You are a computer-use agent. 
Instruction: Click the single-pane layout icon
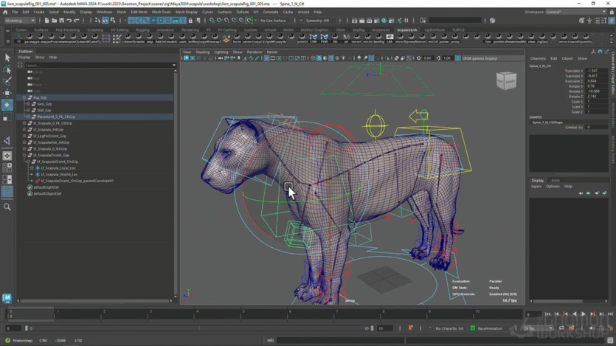[x=7, y=156]
